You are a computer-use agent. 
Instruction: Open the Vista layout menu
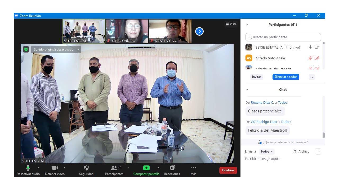point(231,24)
